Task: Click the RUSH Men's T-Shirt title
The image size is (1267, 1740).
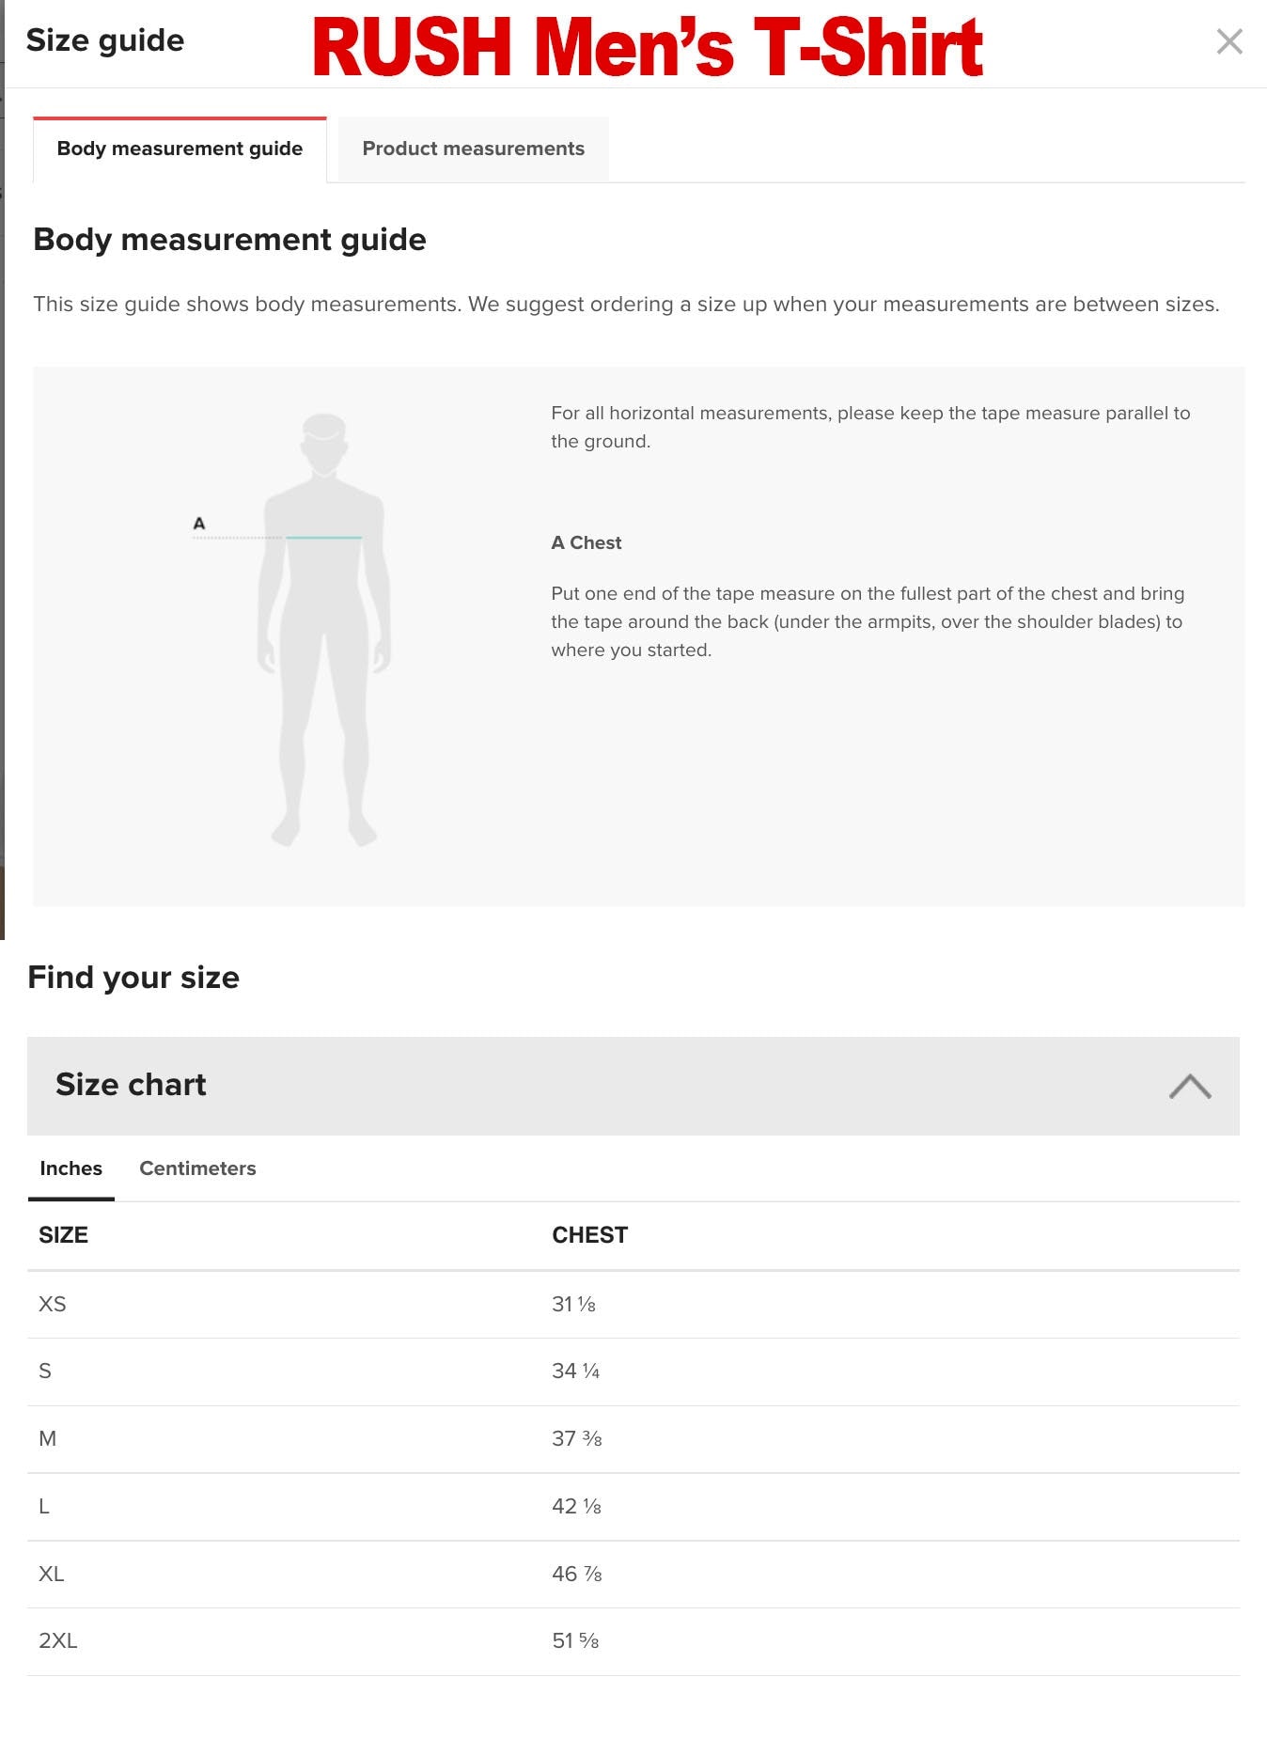Action: pyautogui.click(x=648, y=47)
